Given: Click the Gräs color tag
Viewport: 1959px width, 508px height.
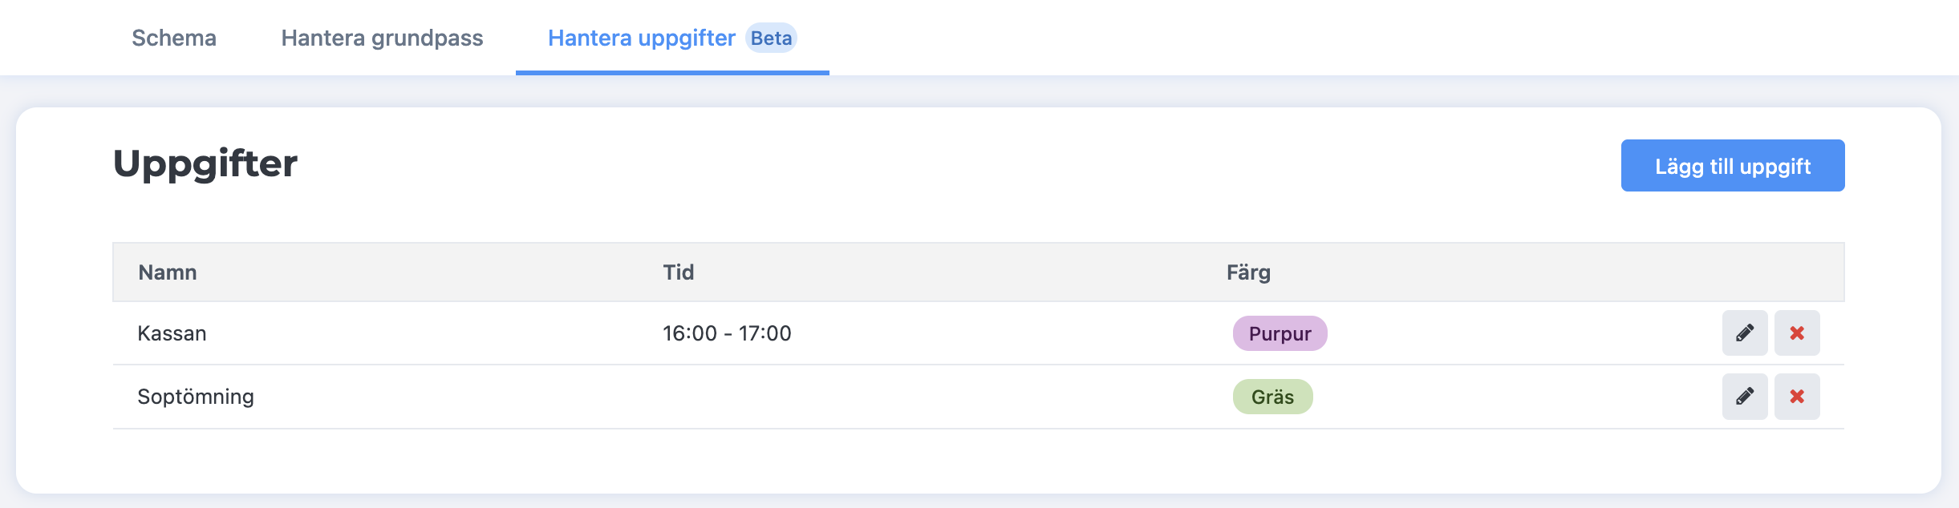Looking at the screenshot, I should tap(1272, 397).
